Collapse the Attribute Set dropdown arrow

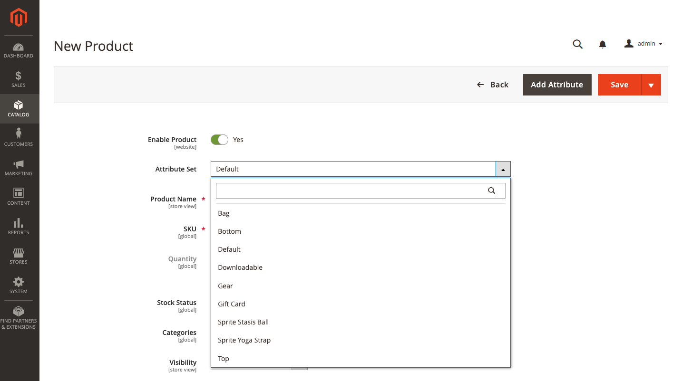pyautogui.click(x=503, y=169)
